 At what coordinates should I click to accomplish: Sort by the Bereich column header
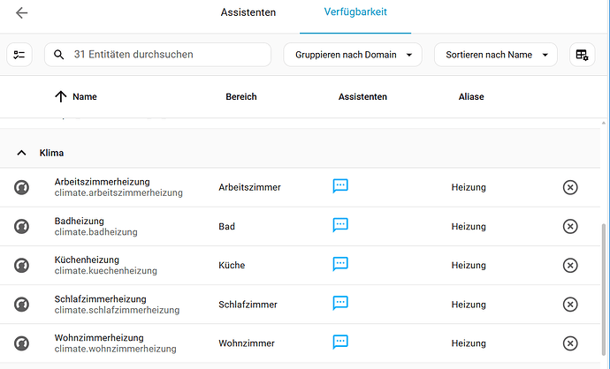point(241,97)
